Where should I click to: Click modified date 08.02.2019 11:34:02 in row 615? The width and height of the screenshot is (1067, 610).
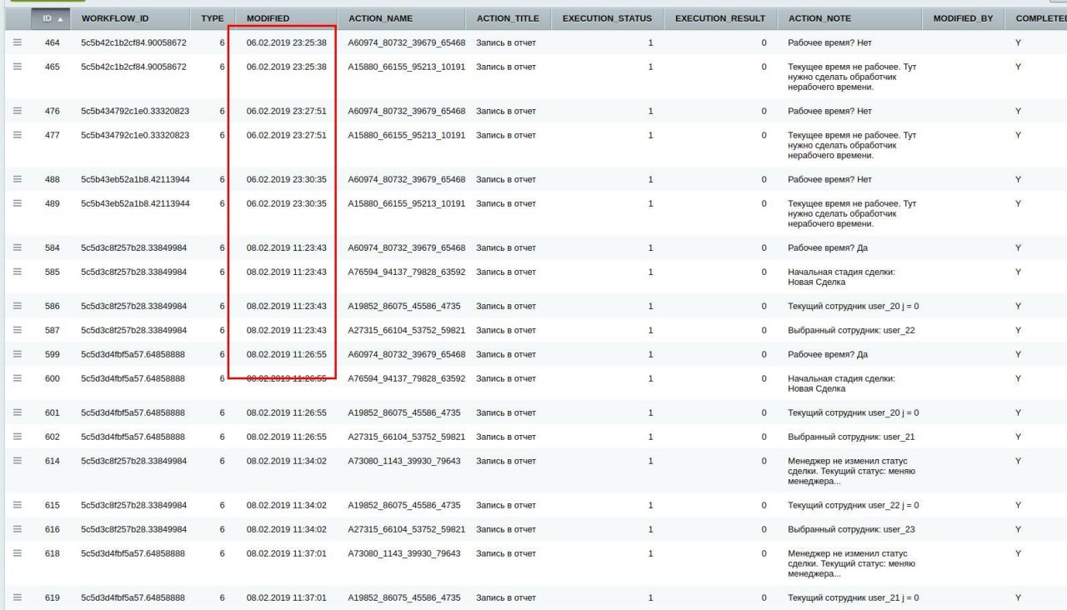pos(287,505)
